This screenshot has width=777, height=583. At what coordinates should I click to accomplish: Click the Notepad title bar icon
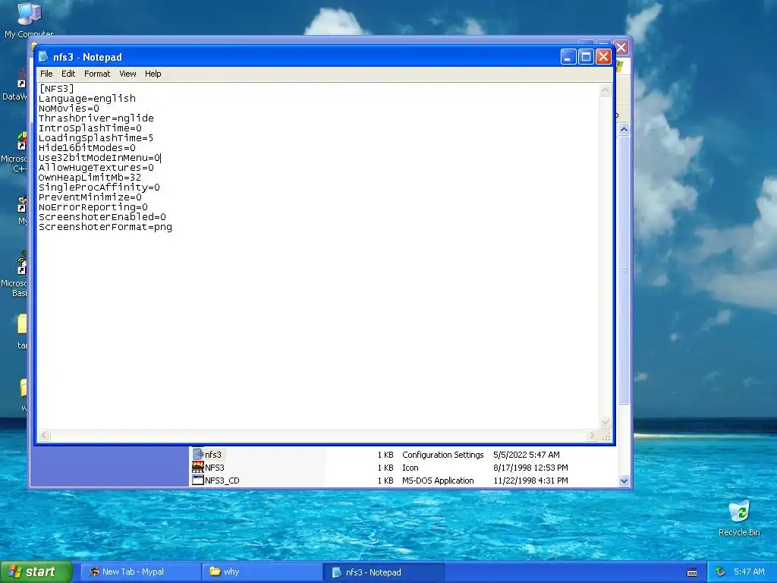pos(43,56)
